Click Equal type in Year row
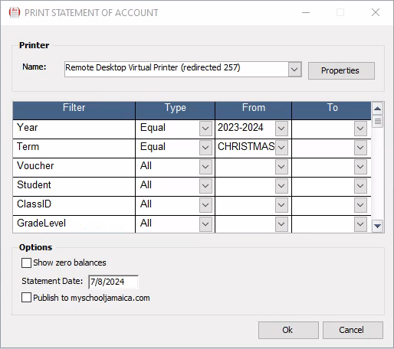Viewport: 394px width, 349px height. click(x=153, y=128)
